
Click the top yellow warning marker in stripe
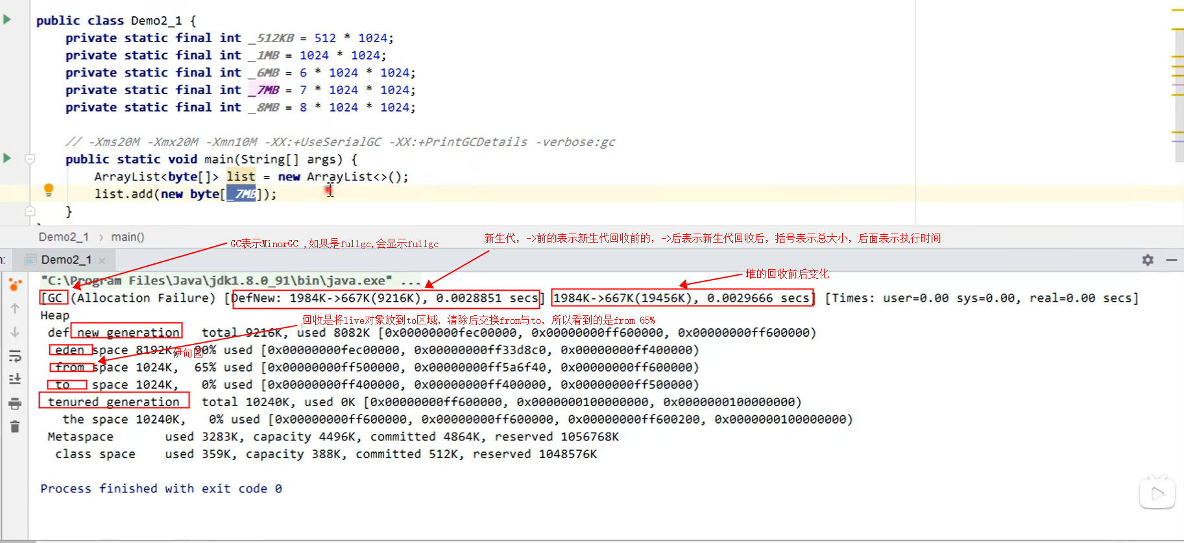click(1177, 10)
